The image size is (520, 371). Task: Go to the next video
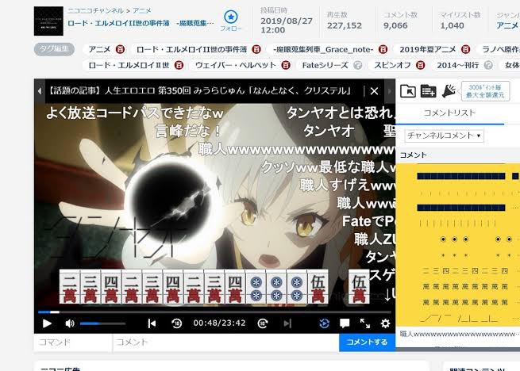287,323
